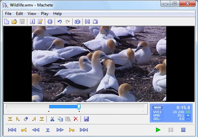Step forward with double right arrows
This screenshot has height=137, width=198.
(60, 130)
